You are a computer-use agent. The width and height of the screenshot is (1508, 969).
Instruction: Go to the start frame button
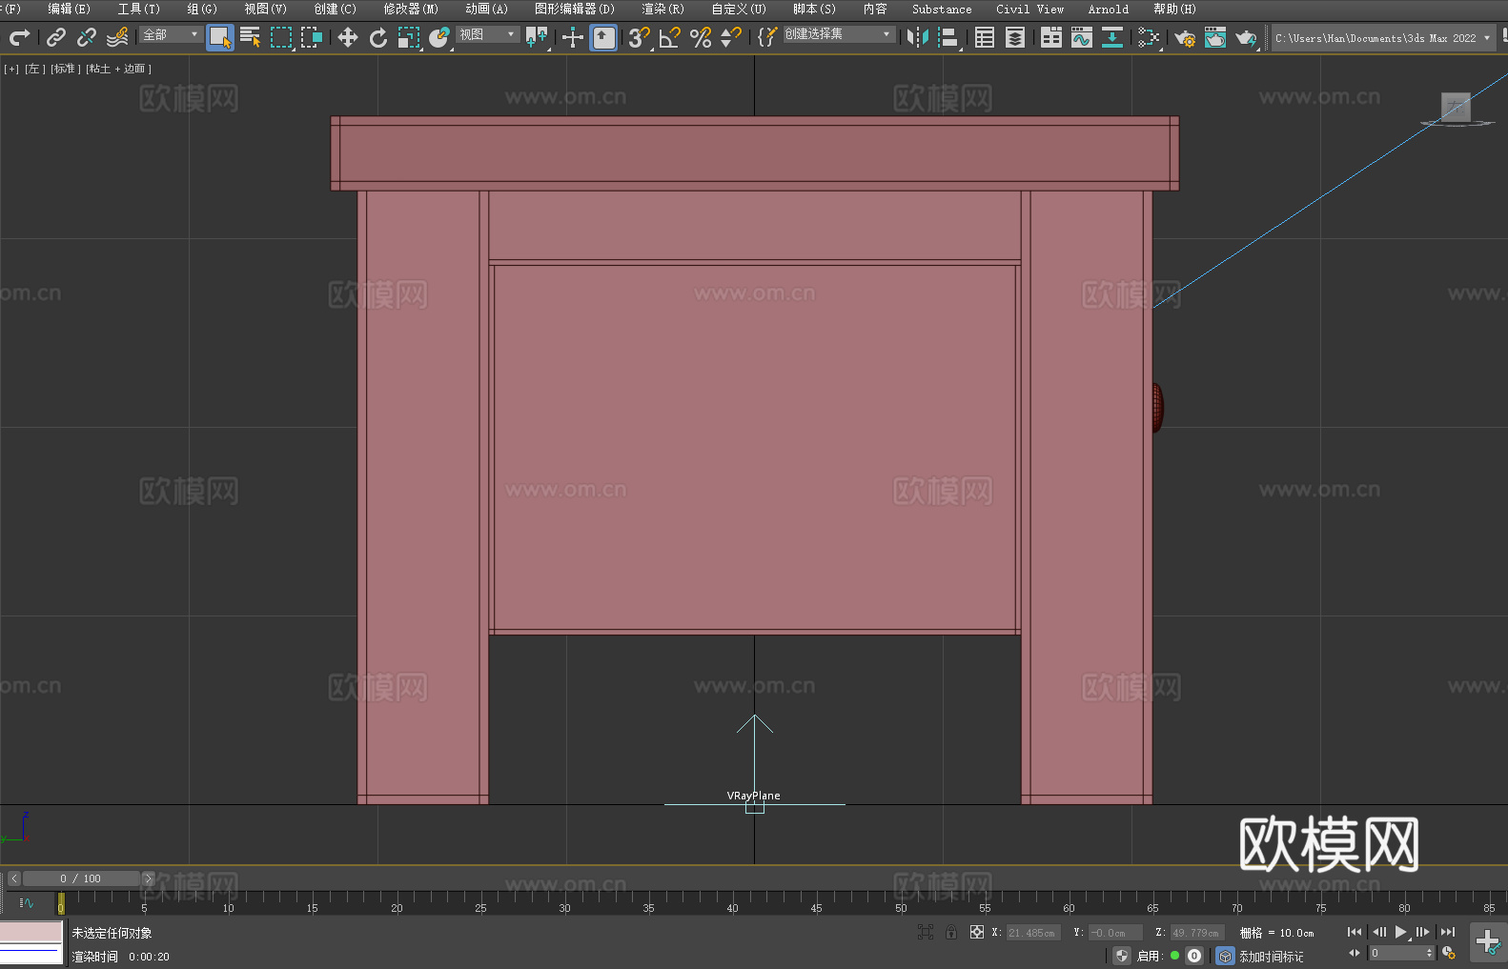1355,932
